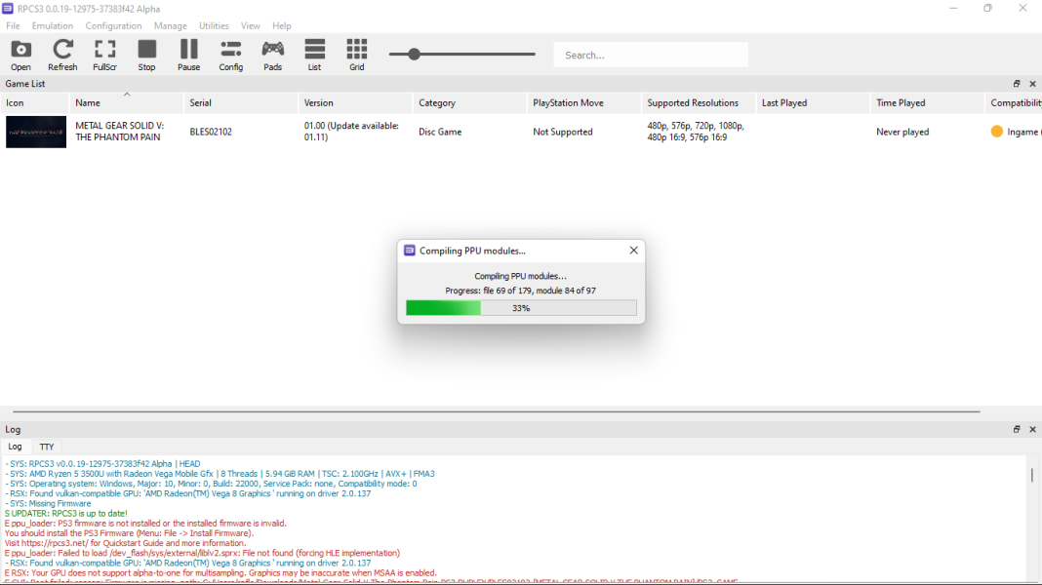
Task: Click the orange Ingame compatibility indicator
Action: point(996,132)
